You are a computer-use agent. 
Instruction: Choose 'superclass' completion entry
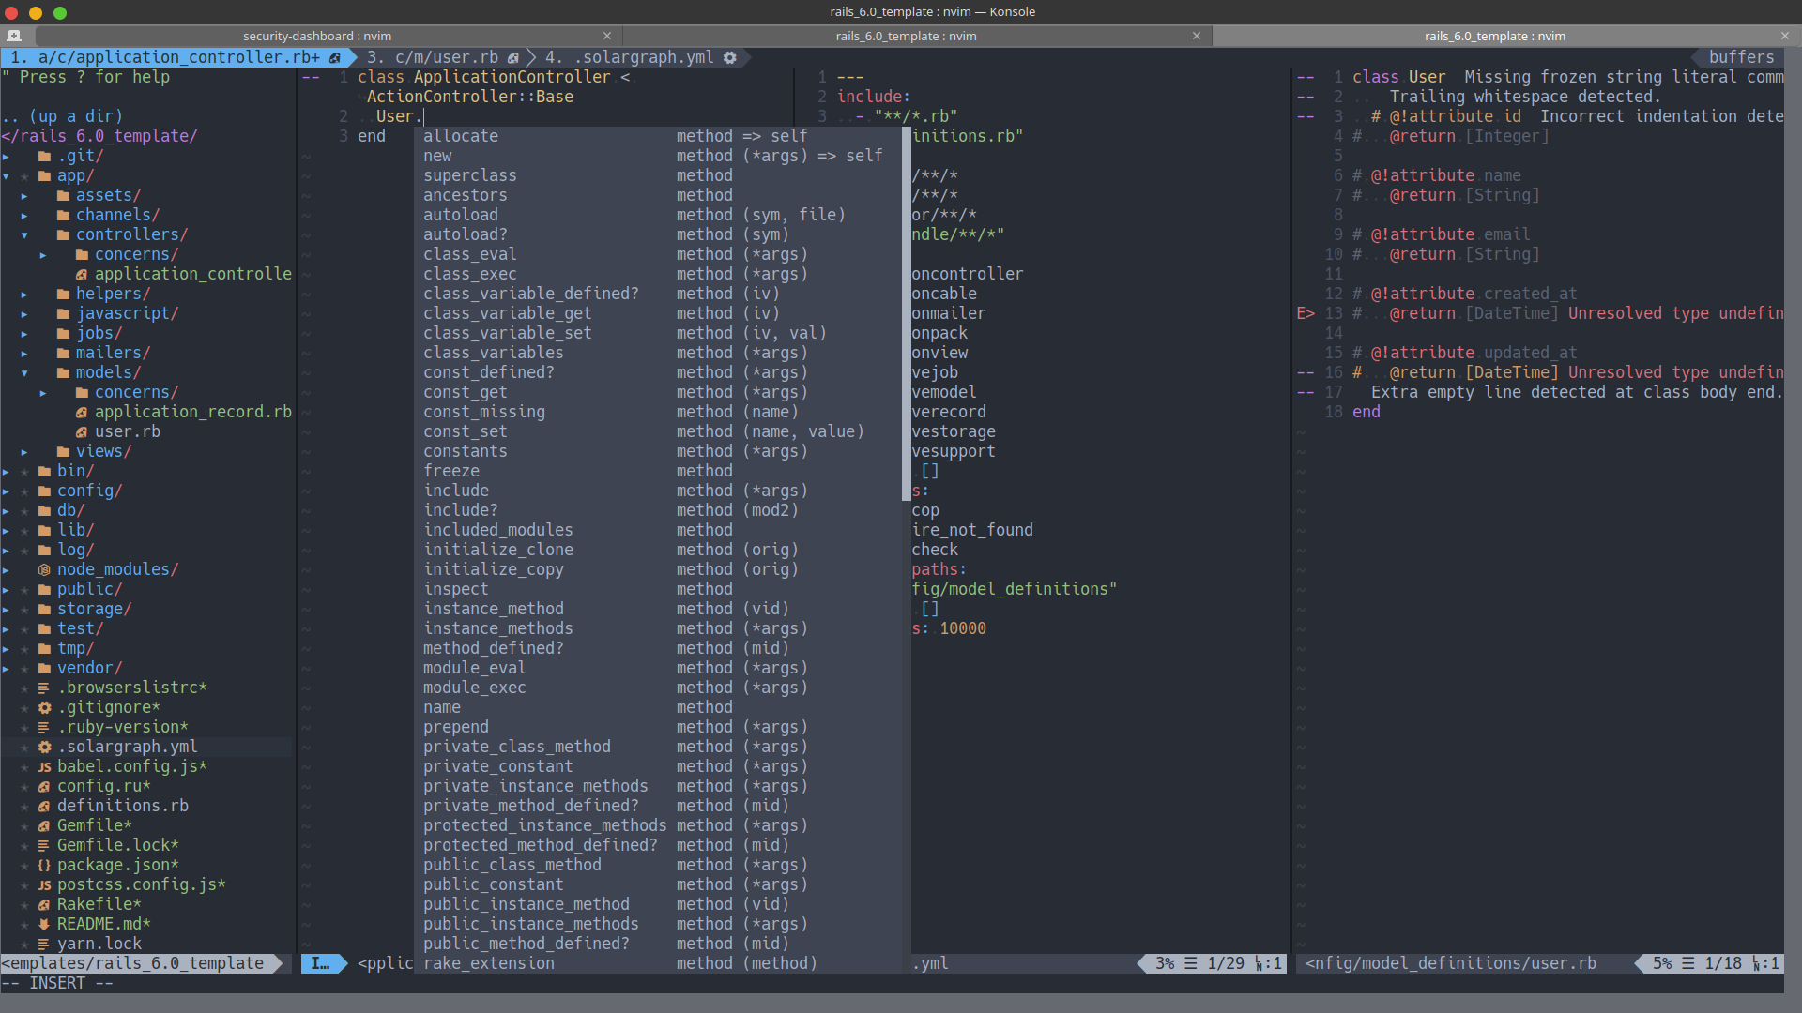(658, 176)
